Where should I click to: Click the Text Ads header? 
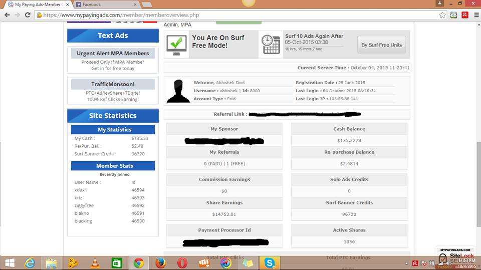click(x=113, y=36)
